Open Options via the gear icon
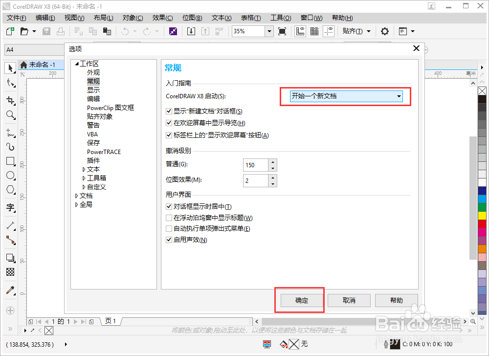This screenshot has height=356, width=489. click(x=385, y=31)
